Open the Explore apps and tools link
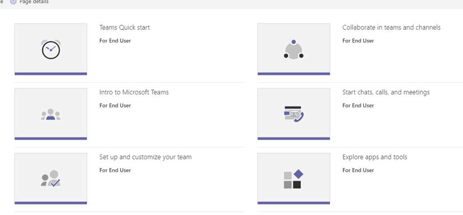The width and height of the screenshot is (463, 215). click(374, 157)
